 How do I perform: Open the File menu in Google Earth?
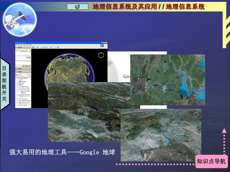click(16, 45)
